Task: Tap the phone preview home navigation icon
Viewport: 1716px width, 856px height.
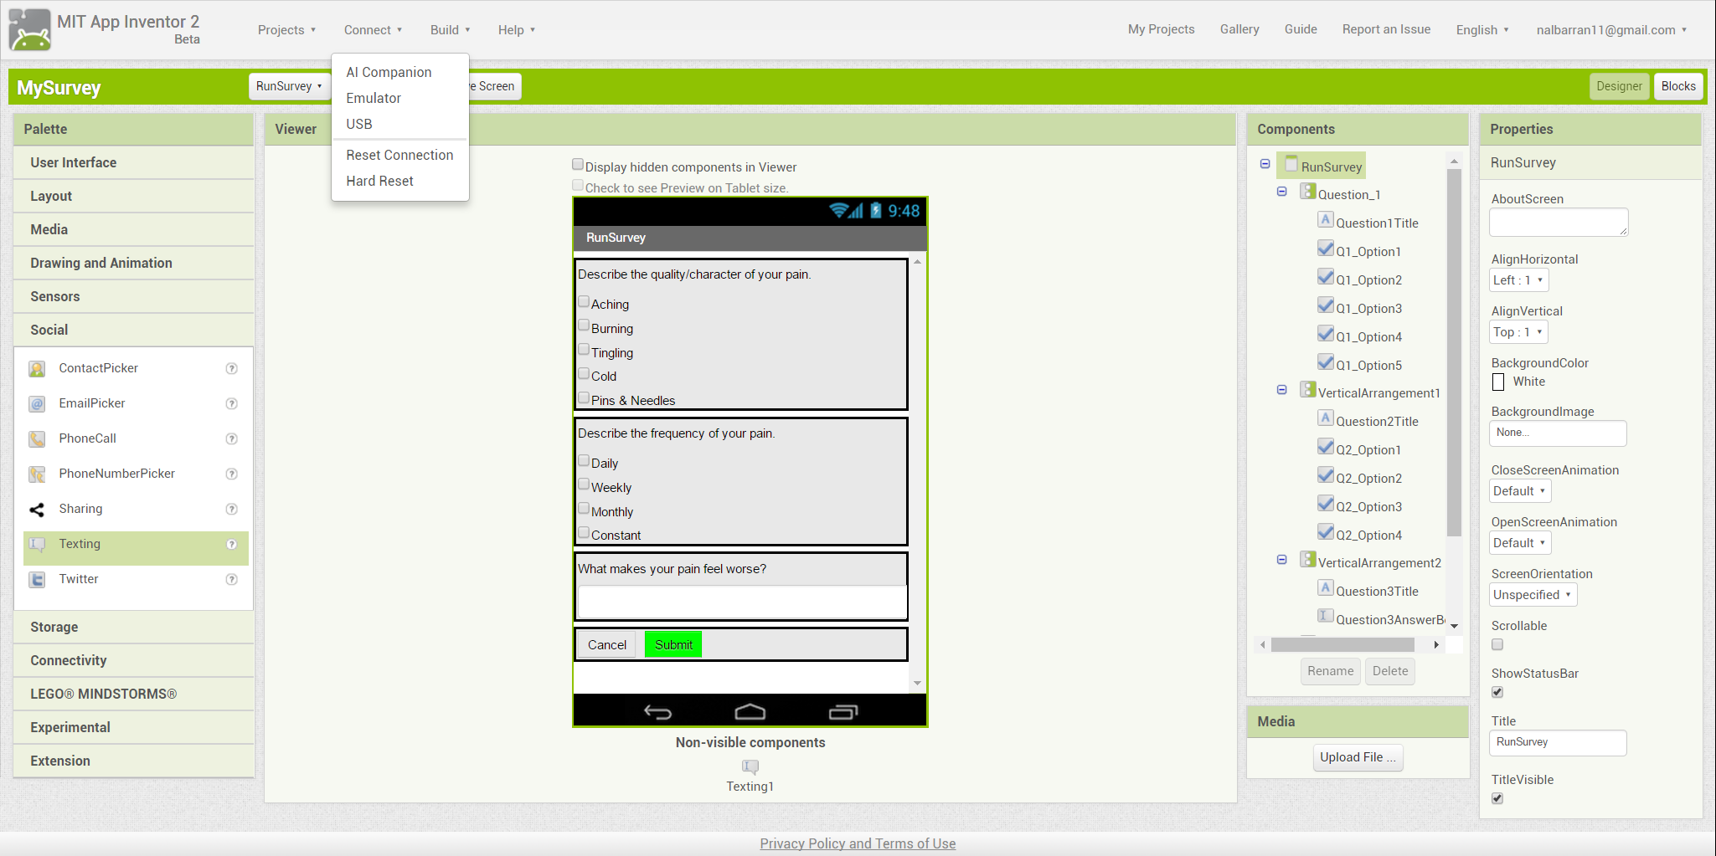Action: coord(750,712)
